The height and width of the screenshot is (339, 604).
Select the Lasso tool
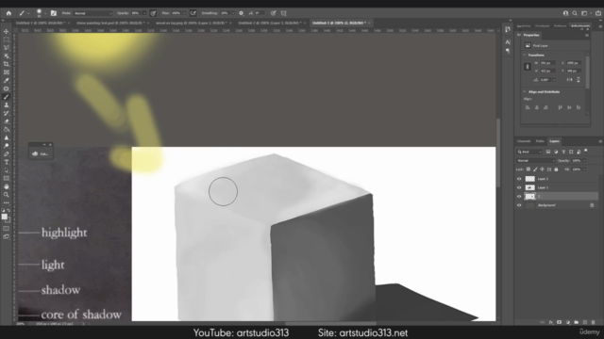(7, 48)
